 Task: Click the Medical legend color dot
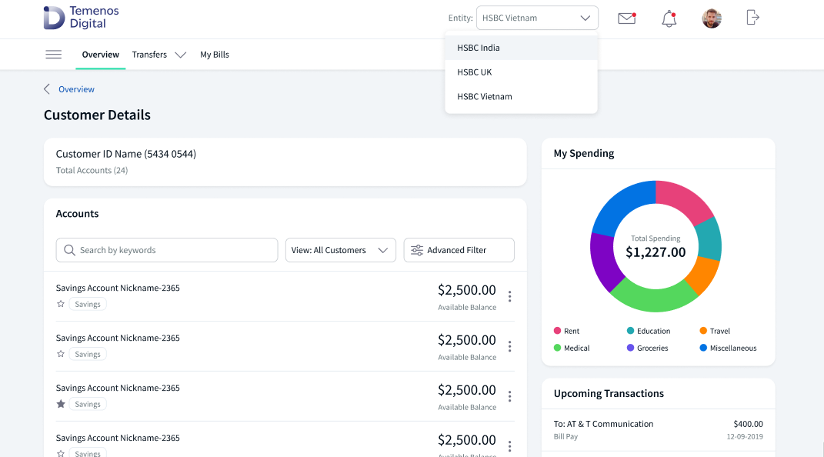(557, 347)
